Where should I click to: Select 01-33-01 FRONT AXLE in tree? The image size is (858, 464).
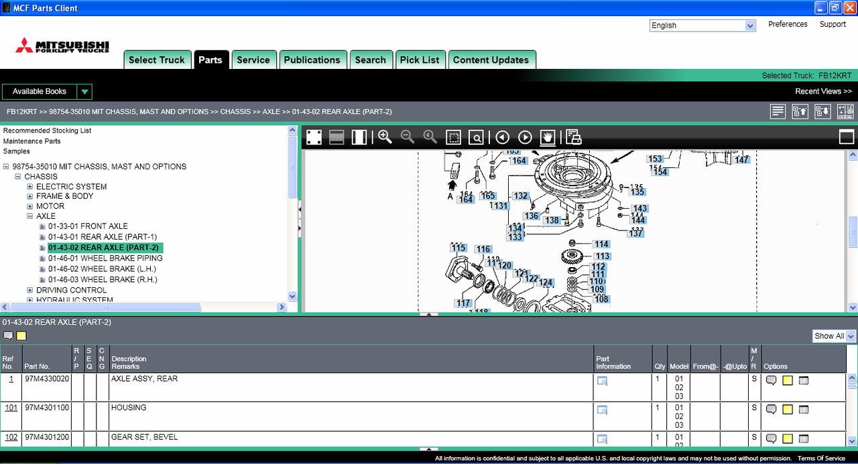tap(88, 226)
